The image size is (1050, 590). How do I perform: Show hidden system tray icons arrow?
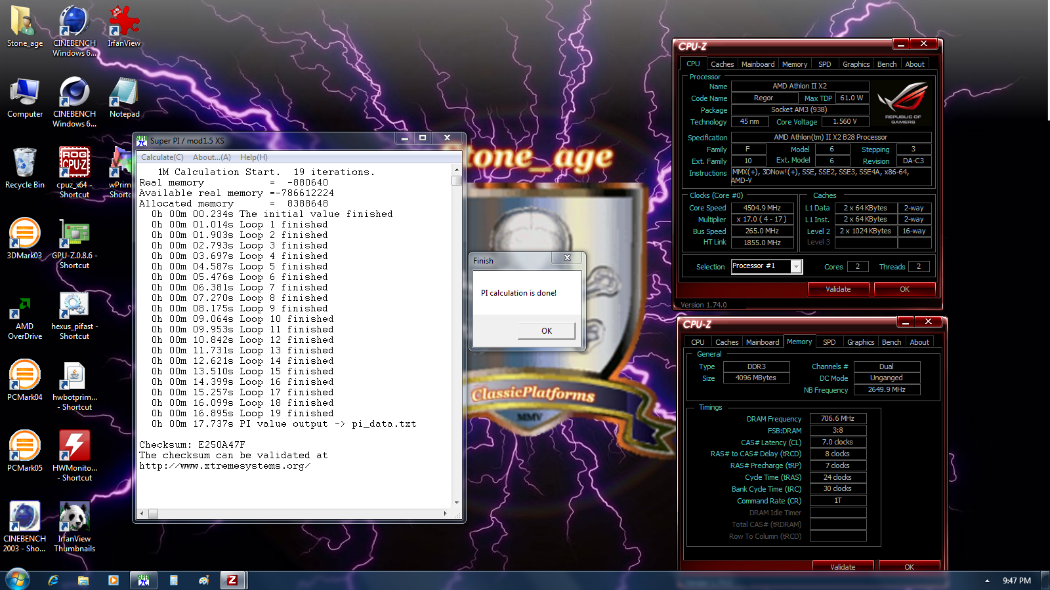point(987,581)
